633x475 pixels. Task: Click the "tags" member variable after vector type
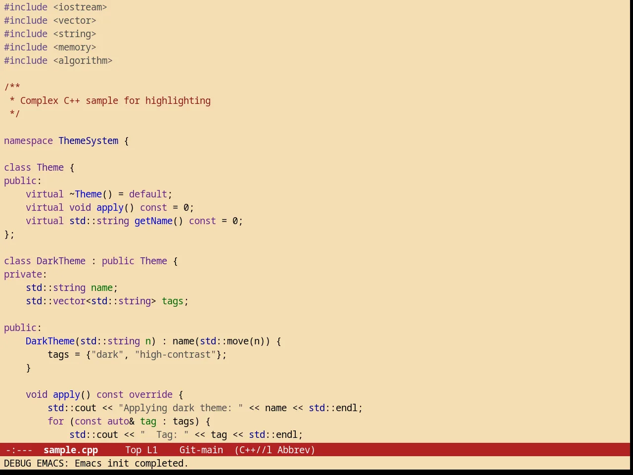coord(173,301)
